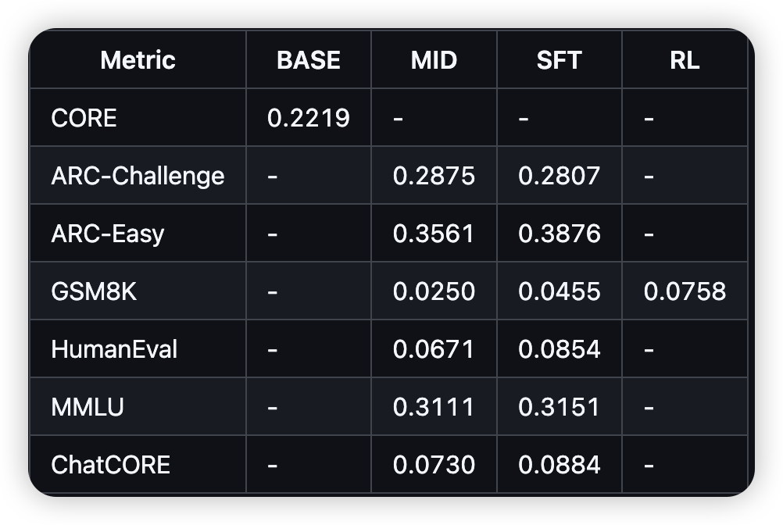The image size is (783, 525).
Task: Click the MID column header
Action: pos(434,60)
